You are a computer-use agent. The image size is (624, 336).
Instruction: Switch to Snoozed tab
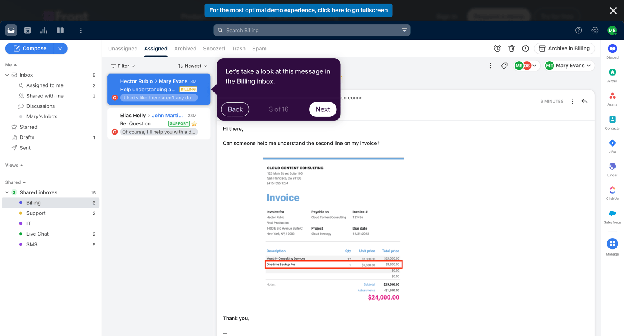click(x=214, y=48)
